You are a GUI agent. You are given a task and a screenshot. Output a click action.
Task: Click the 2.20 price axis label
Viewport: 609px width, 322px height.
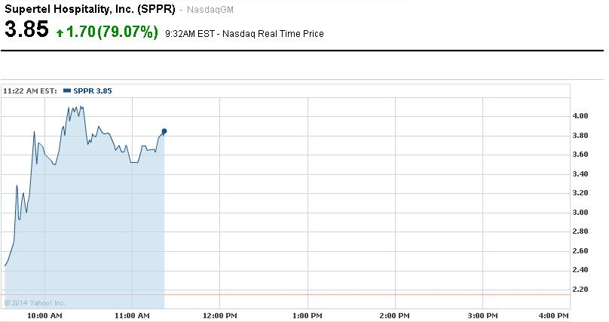point(580,289)
